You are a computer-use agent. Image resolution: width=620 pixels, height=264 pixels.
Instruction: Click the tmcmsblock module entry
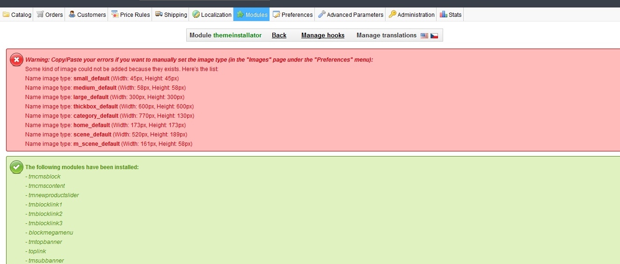[43, 177]
